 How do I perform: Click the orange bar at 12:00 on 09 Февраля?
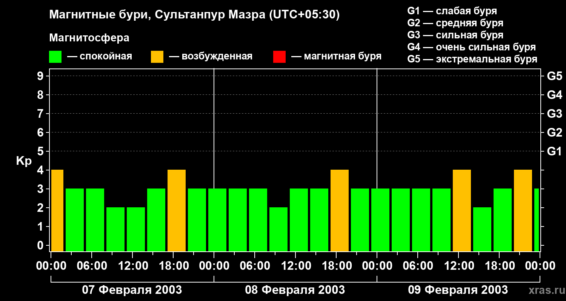(x=462, y=211)
